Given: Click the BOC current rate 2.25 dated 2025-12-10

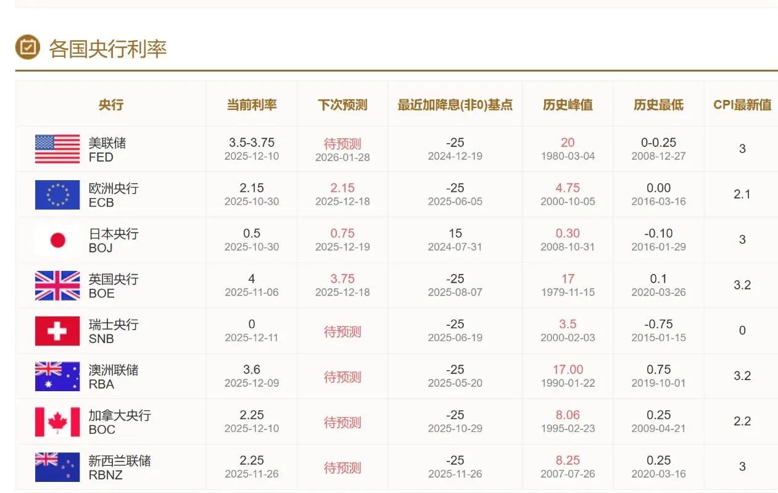Looking at the screenshot, I should click(x=252, y=415).
